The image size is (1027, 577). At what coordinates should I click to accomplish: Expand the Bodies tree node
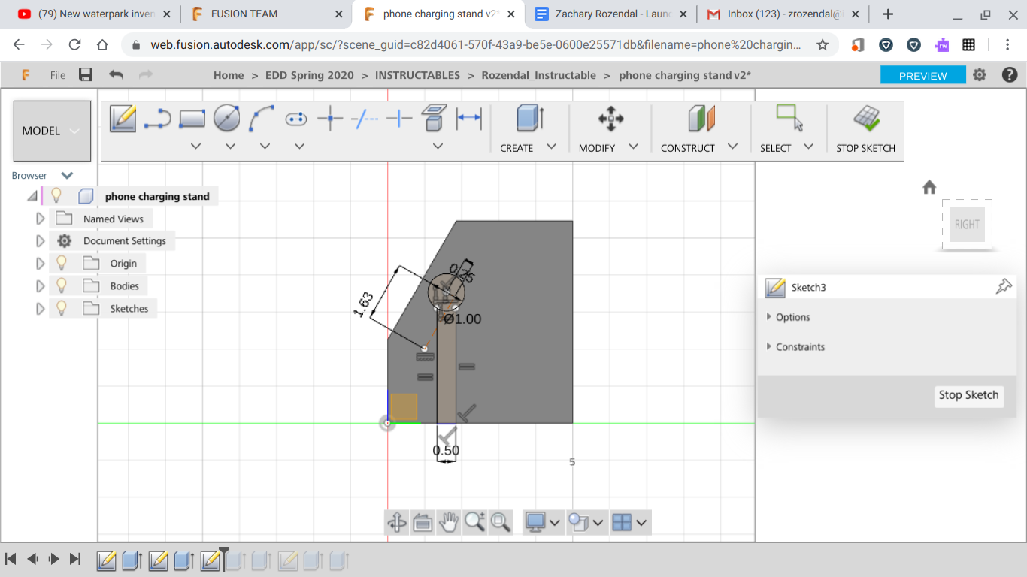[41, 286]
